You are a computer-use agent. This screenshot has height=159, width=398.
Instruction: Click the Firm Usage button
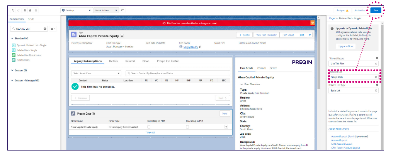(x=288, y=35)
